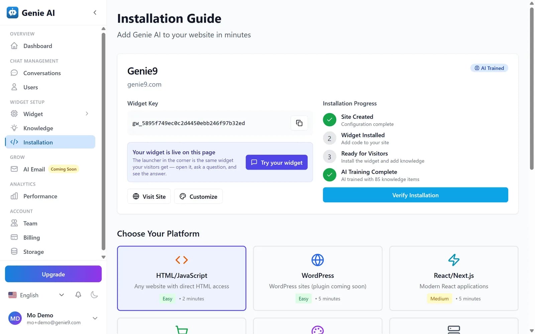This screenshot has width=535, height=334.
Task: Click the server stack platform icon
Action: point(454,330)
